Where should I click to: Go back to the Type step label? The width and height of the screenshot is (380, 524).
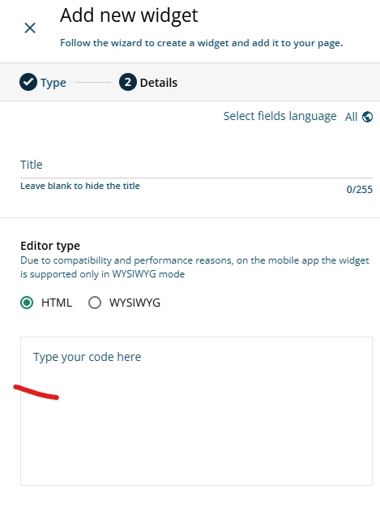click(53, 83)
